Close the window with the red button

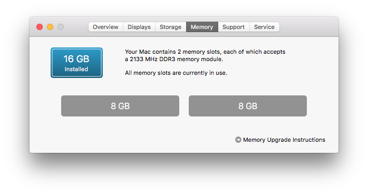pos(40,27)
